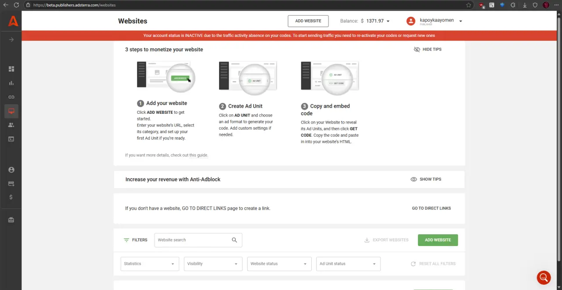
Task: Open the gift box icon in sidebar
Action: tap(11, 220)
